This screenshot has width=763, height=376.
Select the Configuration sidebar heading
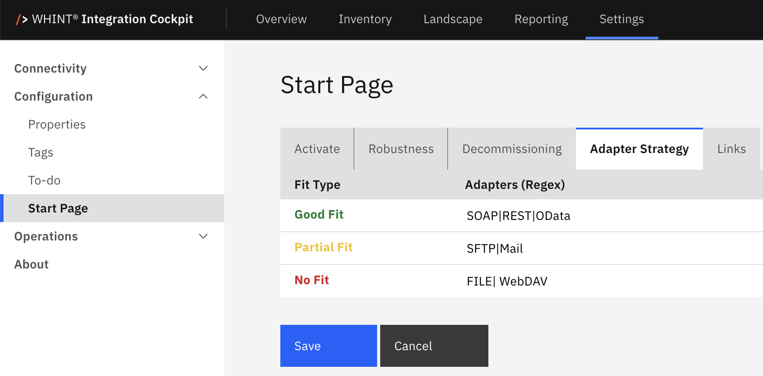point(53,96)
